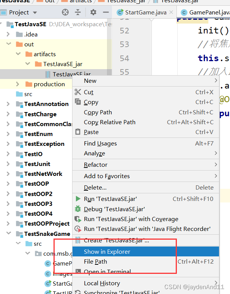Select the TestException module
The width and height of the screenshot is (230, 294).
[44, 144]
